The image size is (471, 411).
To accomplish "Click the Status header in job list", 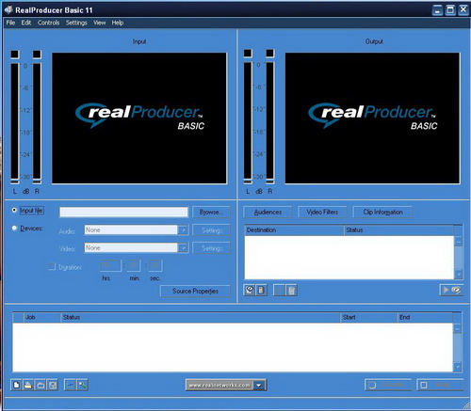I will [201, 317].
